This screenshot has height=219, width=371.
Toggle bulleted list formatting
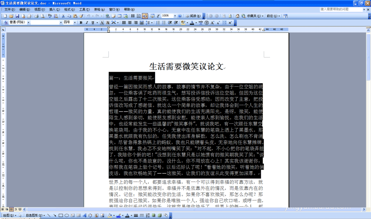pyautogui.click(x=164, y=23)
